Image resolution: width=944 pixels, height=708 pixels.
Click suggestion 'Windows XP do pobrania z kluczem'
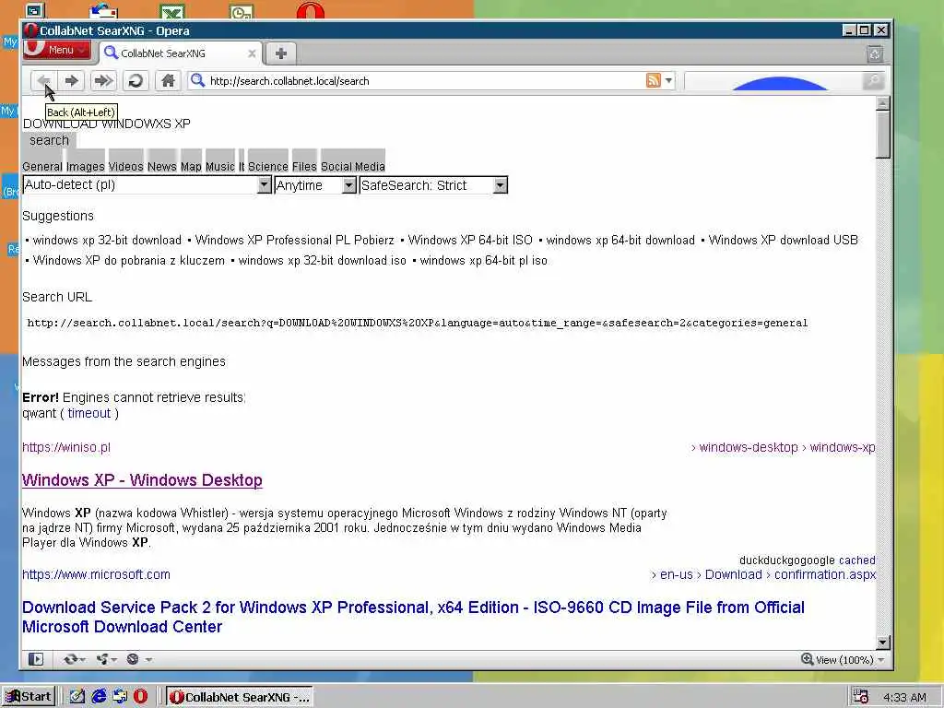point(129,261)
